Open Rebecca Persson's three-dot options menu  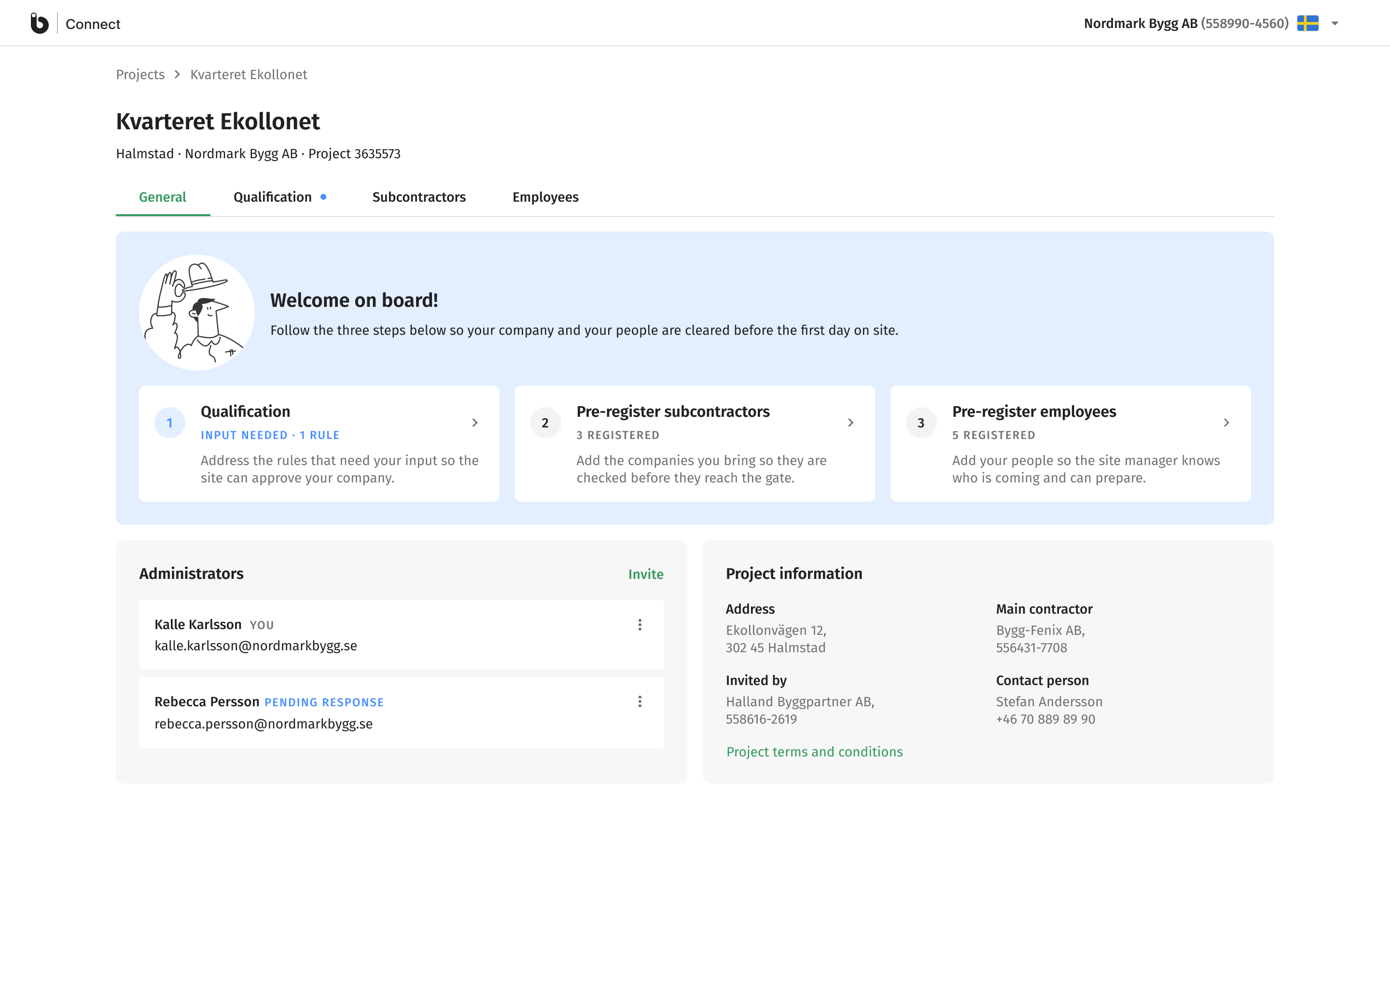coord(639,702)
